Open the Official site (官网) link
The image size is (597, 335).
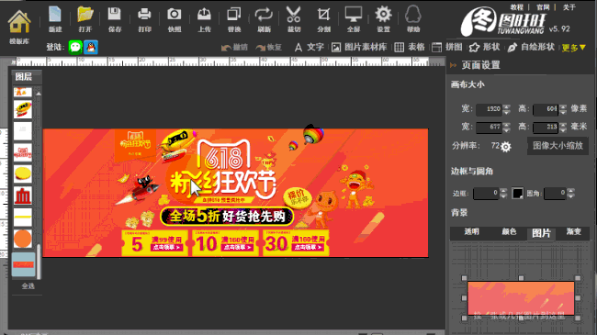click(x=543, y=7)
